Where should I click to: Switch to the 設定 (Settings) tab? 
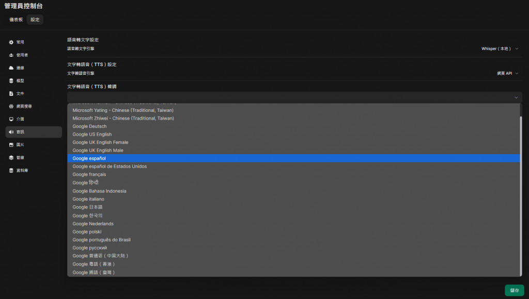pos(35,20)
